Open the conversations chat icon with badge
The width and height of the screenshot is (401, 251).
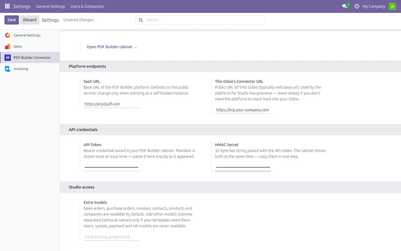point(345,6)
